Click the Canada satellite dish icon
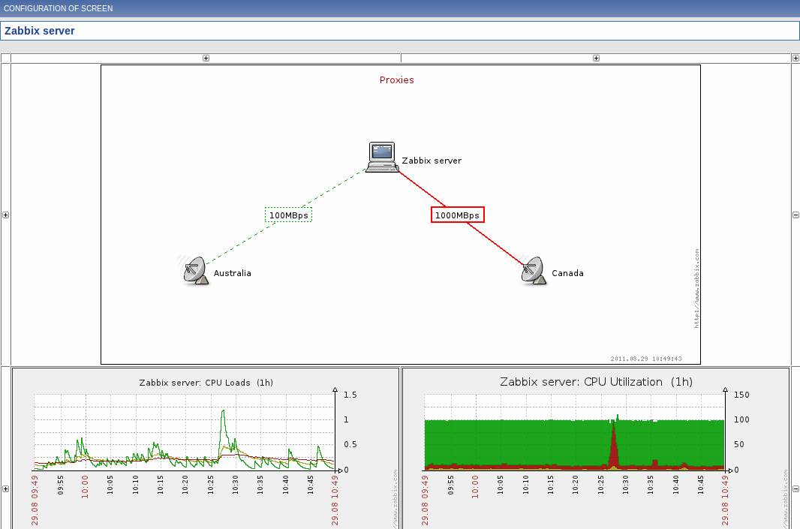This screenshot has width=800, height=529. pos(533,270)
